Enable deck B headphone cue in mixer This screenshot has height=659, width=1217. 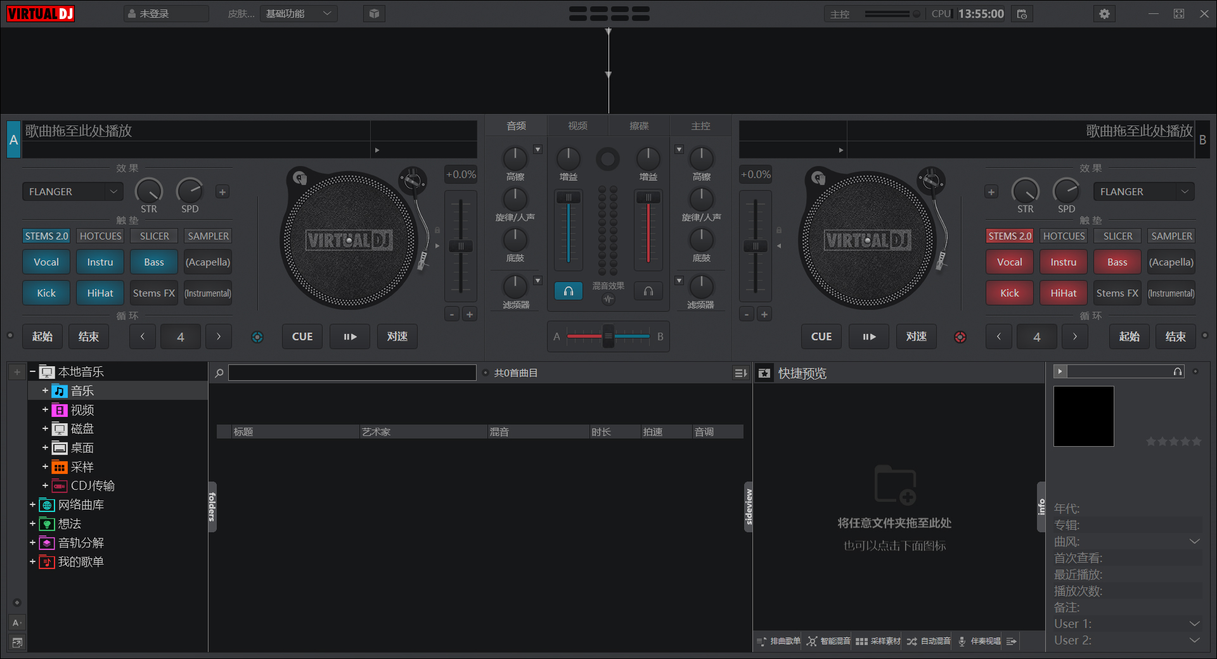click(648, 291)
